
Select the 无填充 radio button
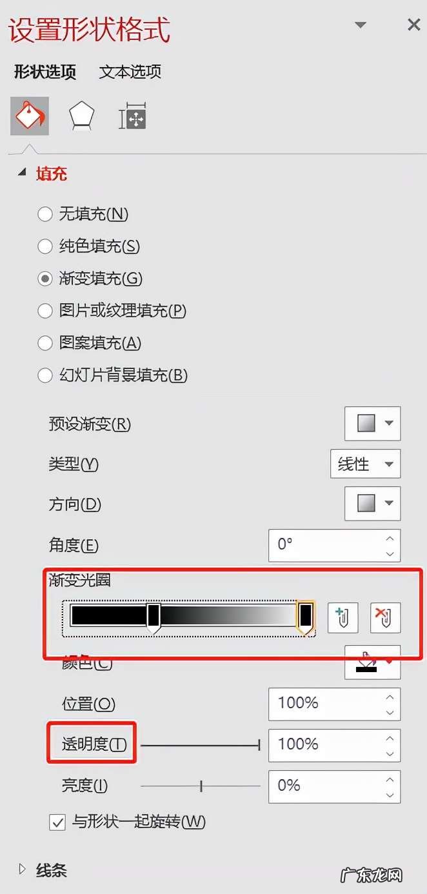(45, 214)
